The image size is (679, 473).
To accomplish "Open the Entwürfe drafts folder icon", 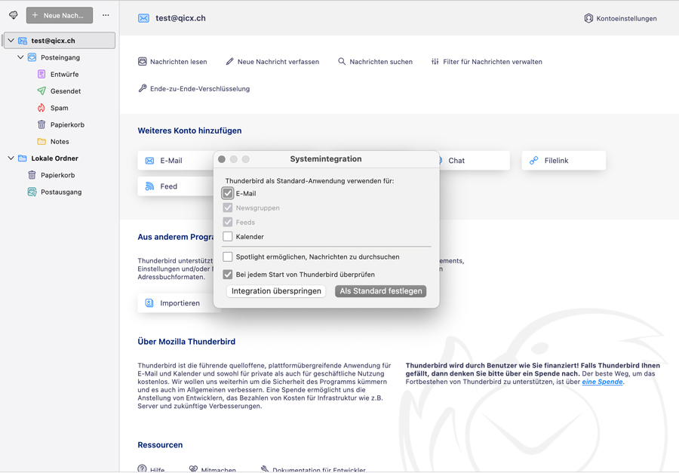I will pos(41,75).
